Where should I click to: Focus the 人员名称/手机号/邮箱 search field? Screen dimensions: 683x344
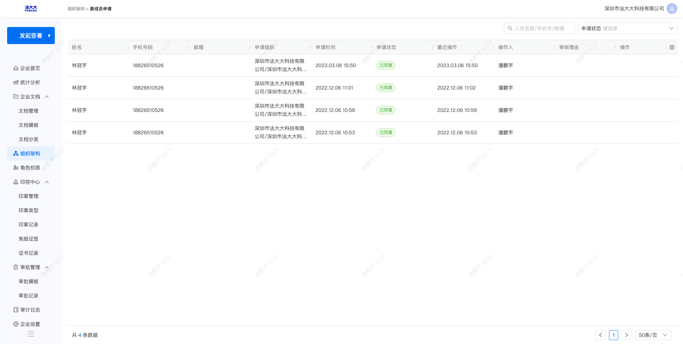click(539, 28)
